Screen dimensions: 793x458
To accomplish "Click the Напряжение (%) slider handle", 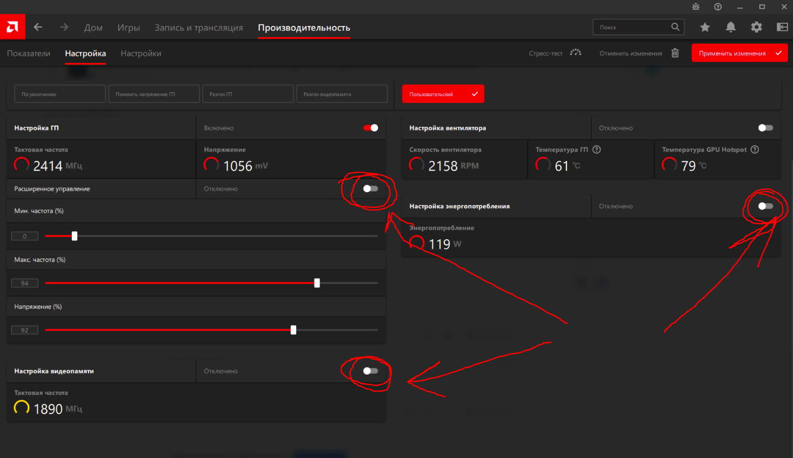I will pos(293,330).
